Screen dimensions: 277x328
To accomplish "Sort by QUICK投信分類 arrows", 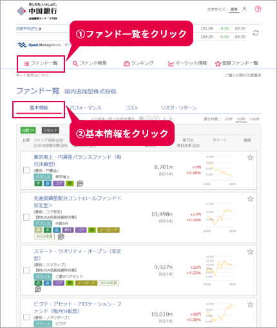I will click(64, 145).
